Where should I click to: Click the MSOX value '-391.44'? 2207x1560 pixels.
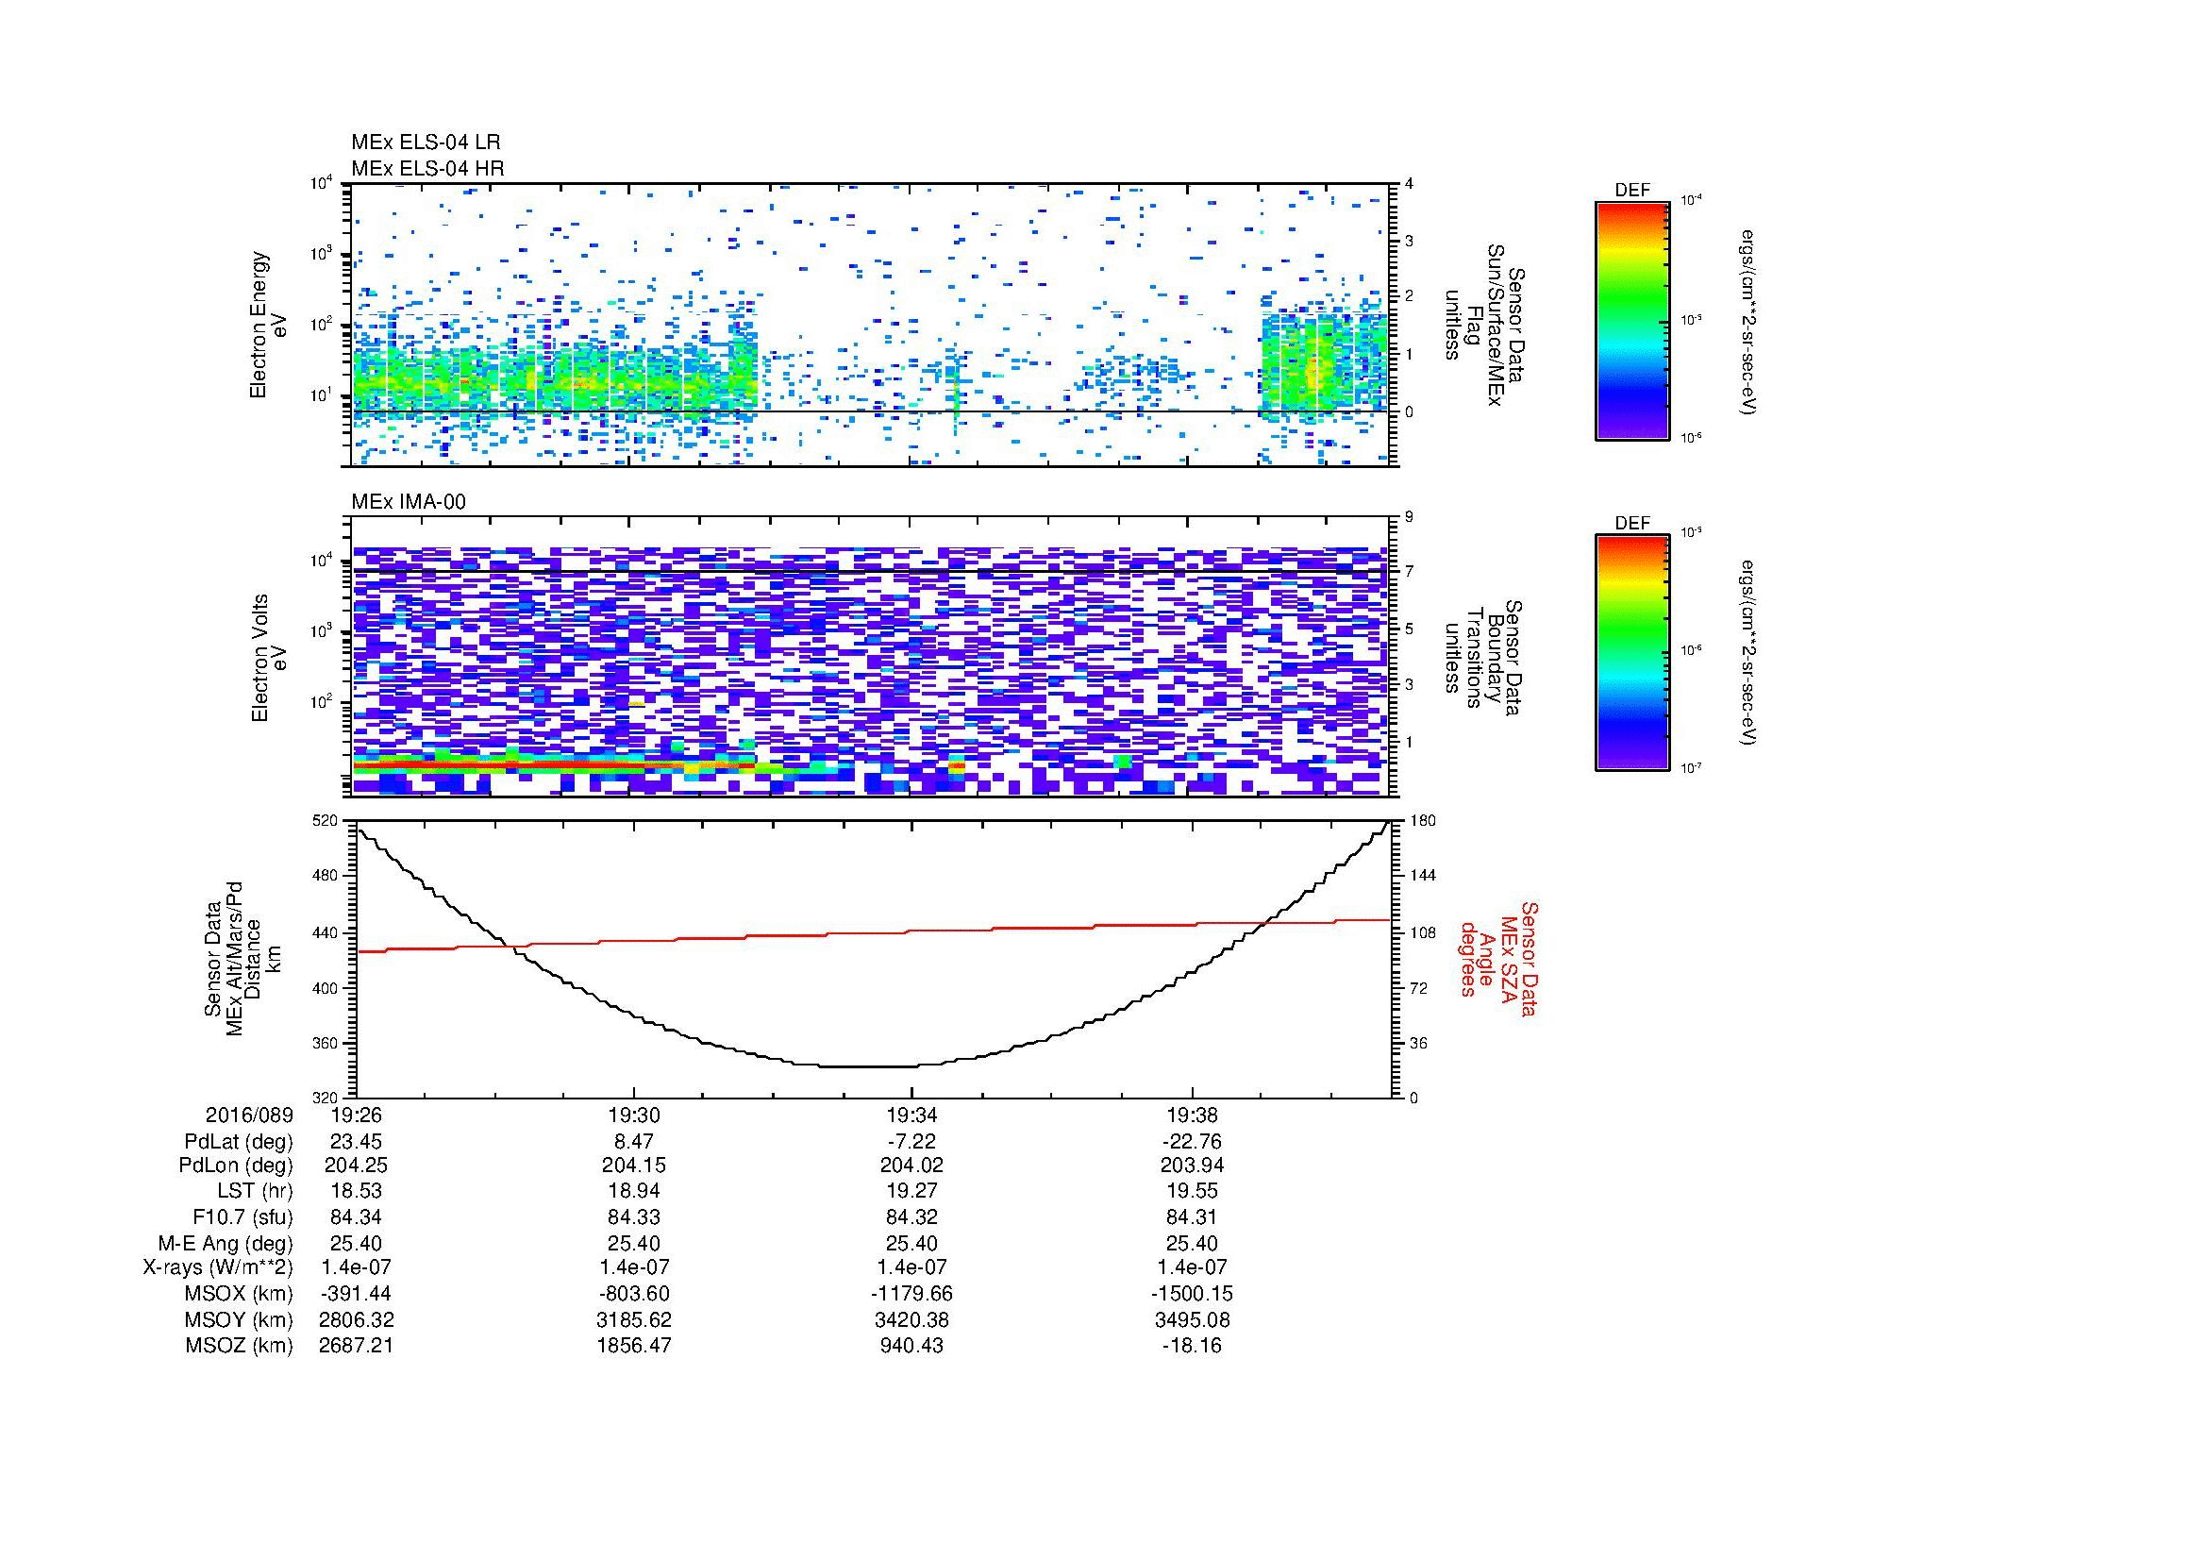coord(356,1294)
